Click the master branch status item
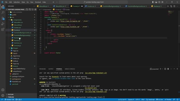Image resolution: width=180 pixels, height=101 pixels. point(8,100)
